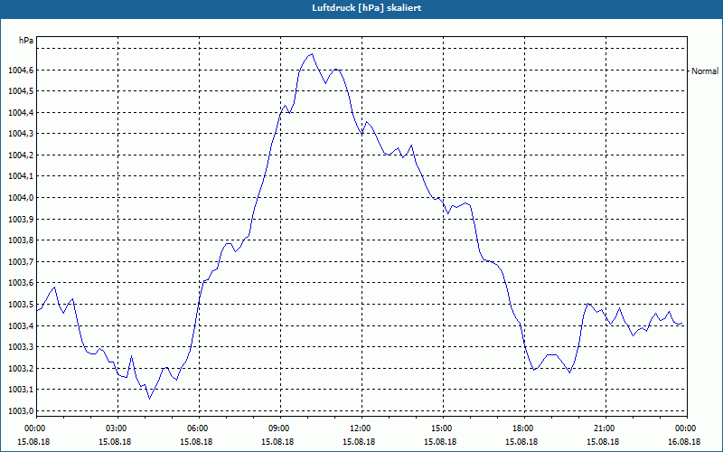Click y-axis value 1004,2

coord(21,155)
